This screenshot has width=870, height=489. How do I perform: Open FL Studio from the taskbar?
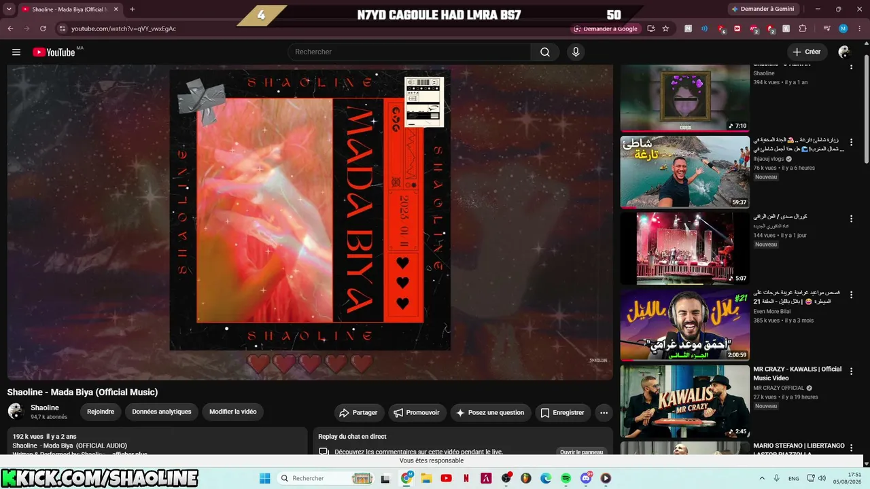click(526, 478)
